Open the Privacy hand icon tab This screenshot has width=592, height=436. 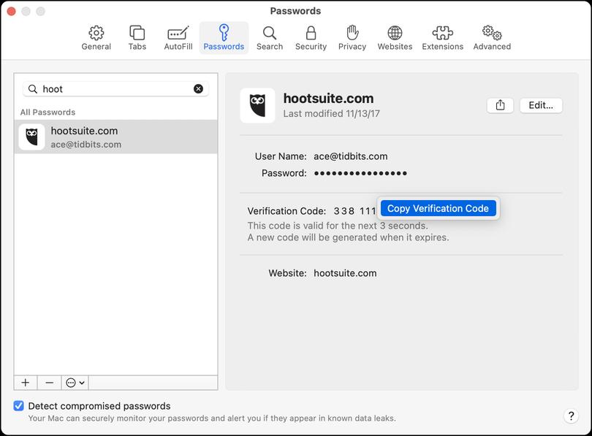pyautogui.click(x=352, y=38)
